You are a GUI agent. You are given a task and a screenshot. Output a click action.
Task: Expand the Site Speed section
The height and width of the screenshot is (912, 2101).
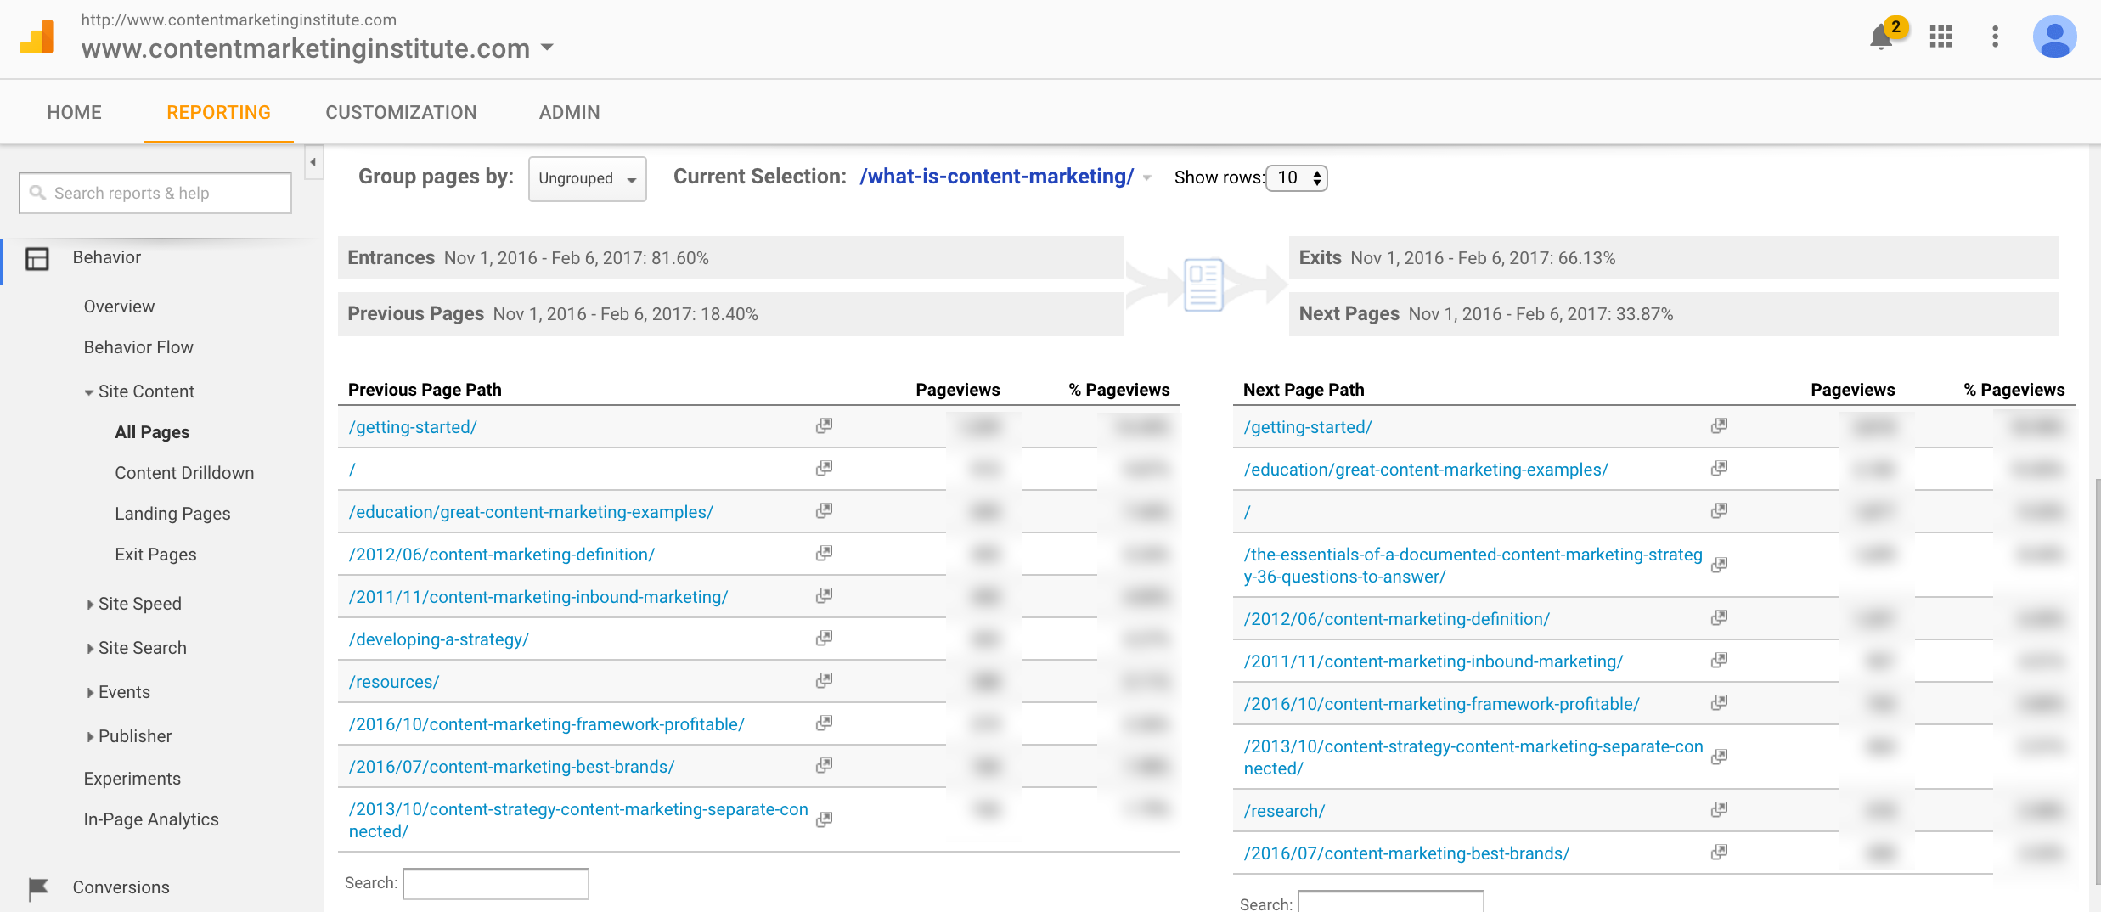[90, 605]
